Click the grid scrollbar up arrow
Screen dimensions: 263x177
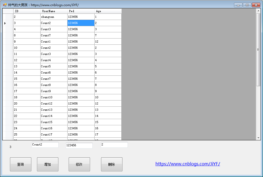click(258, 11)
